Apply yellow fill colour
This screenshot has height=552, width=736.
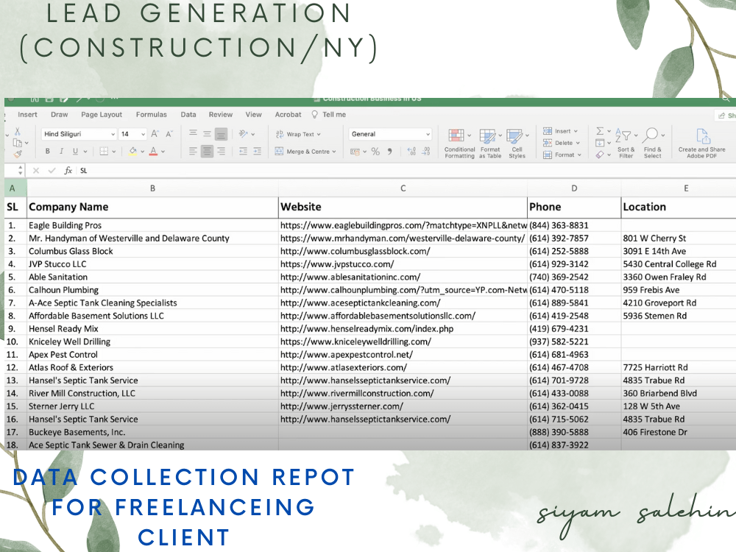click(132, 151)
